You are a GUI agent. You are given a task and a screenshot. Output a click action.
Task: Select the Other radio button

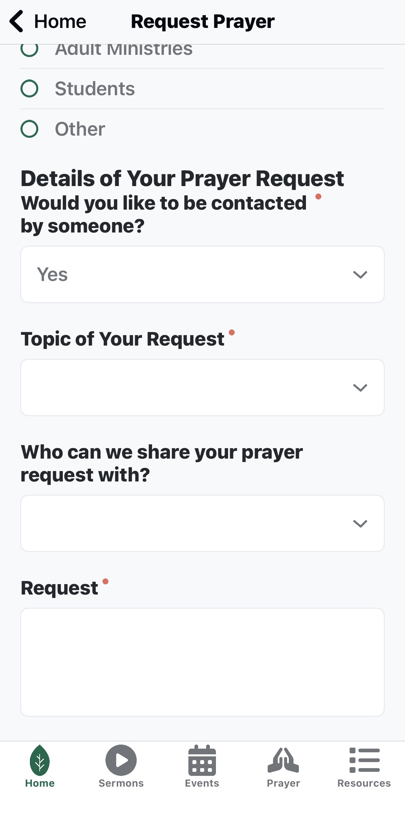pyautogui.click(x=30, y=129)
